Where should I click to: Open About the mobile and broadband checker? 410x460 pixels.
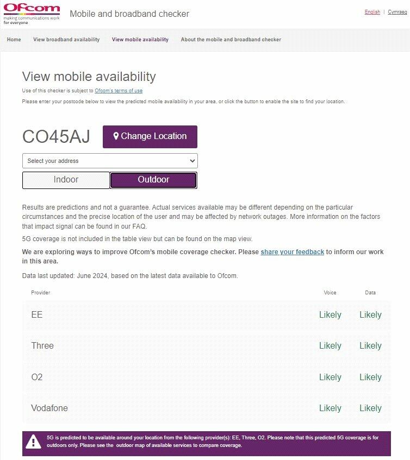(231, 40)
